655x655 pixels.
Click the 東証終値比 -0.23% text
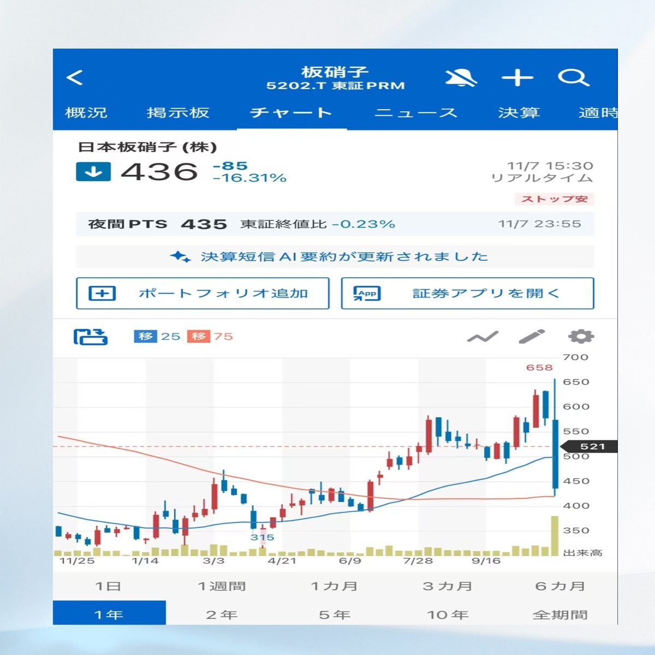(x=318, y=224)
